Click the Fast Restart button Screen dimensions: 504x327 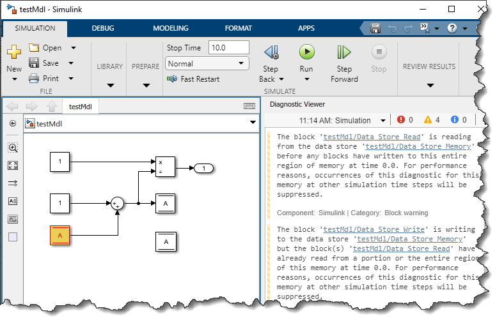(193, 79)
